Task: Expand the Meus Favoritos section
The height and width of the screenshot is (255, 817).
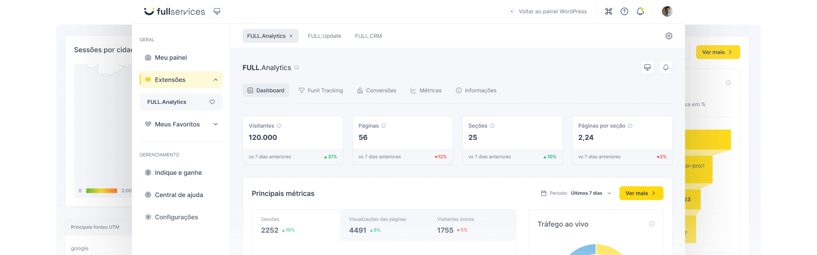Action: (215, 124)
